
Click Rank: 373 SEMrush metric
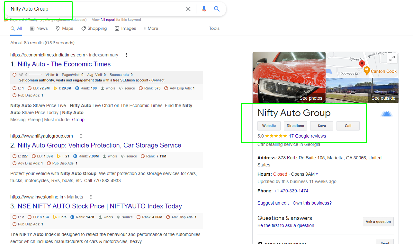click(x=150, y=88)
